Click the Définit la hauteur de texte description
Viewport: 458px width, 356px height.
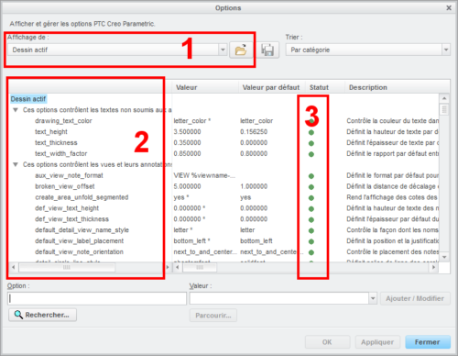pos(392,132)
